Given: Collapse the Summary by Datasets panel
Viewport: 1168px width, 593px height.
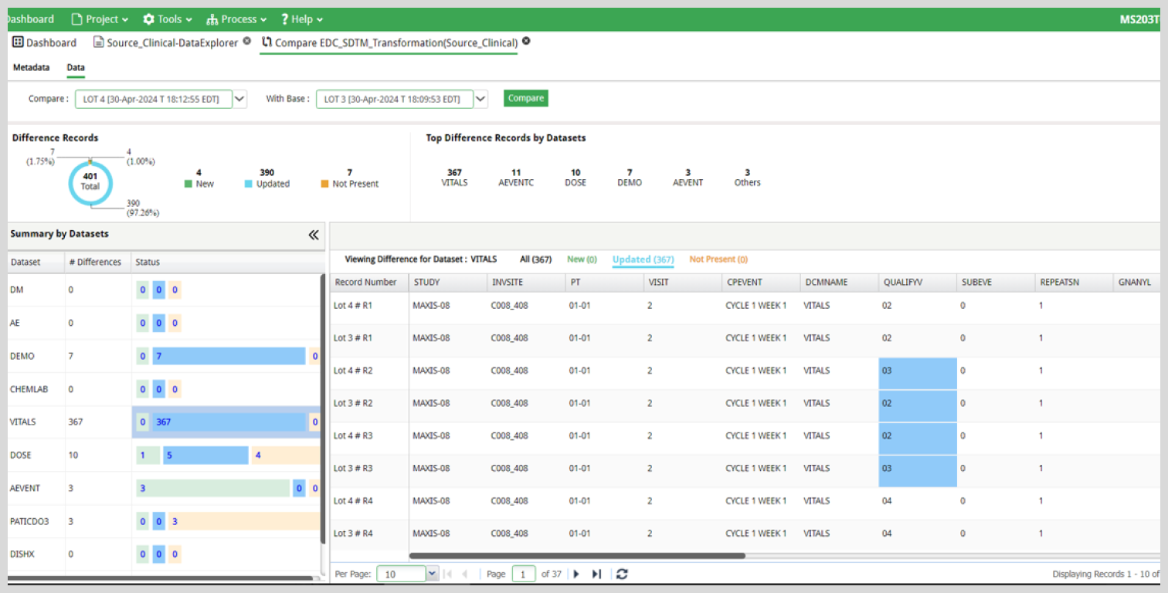Looking at the screenshot, I should pos(314,235).
